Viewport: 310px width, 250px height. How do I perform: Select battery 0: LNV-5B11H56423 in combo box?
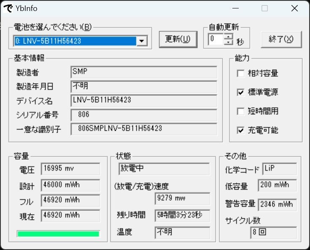coord(75,41)
